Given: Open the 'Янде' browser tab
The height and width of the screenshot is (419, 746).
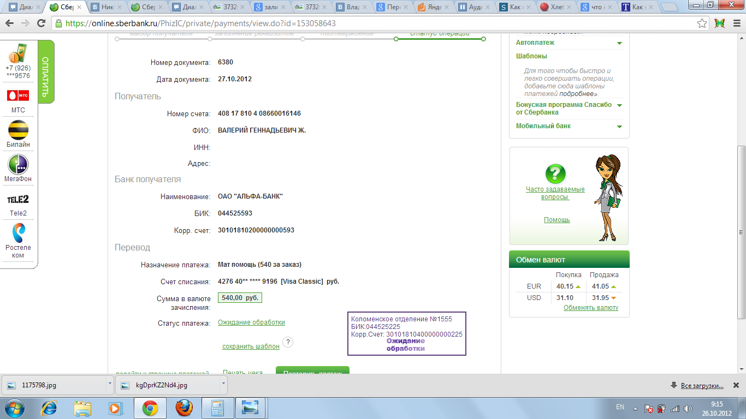Looking at the screenshot, I should tap(433, 8).
